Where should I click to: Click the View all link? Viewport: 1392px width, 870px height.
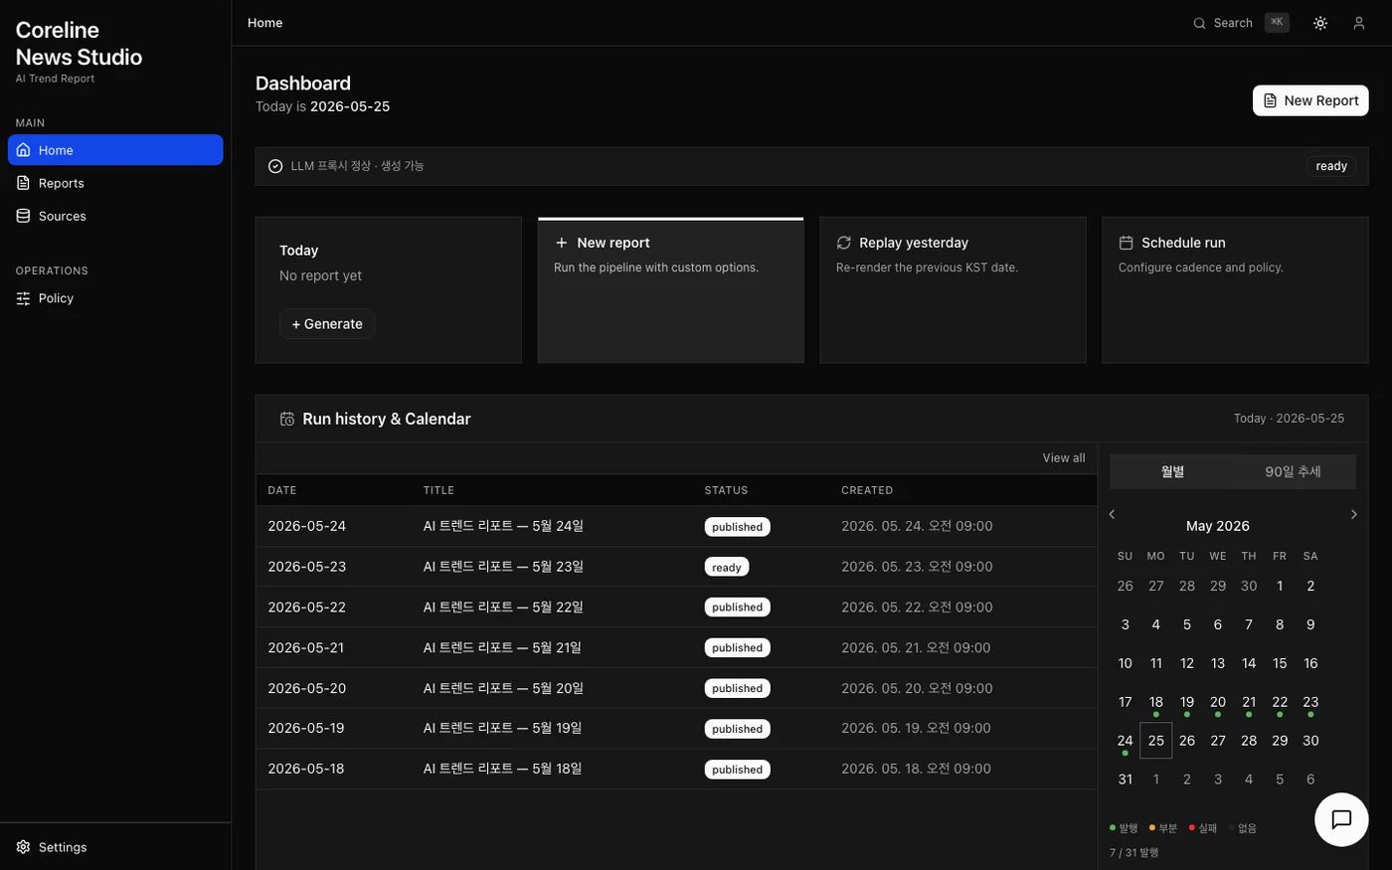pos(1064,458)
